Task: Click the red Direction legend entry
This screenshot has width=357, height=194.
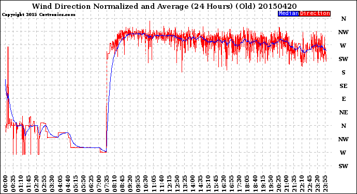Action: point(315,13)
